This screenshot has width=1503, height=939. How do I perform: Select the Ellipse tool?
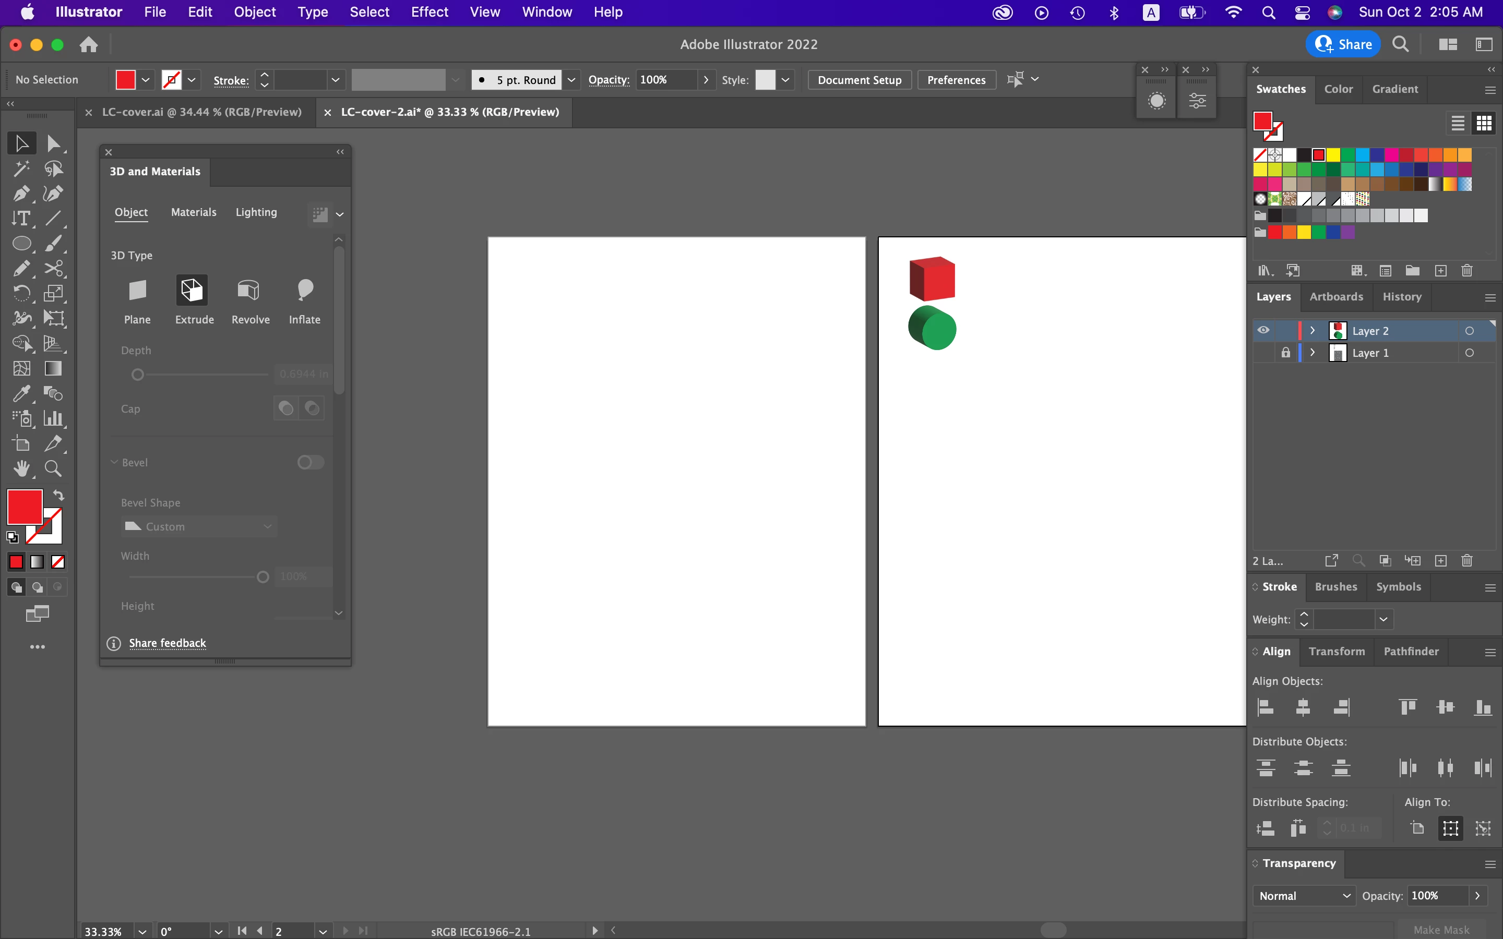click(x=21, y=244)
